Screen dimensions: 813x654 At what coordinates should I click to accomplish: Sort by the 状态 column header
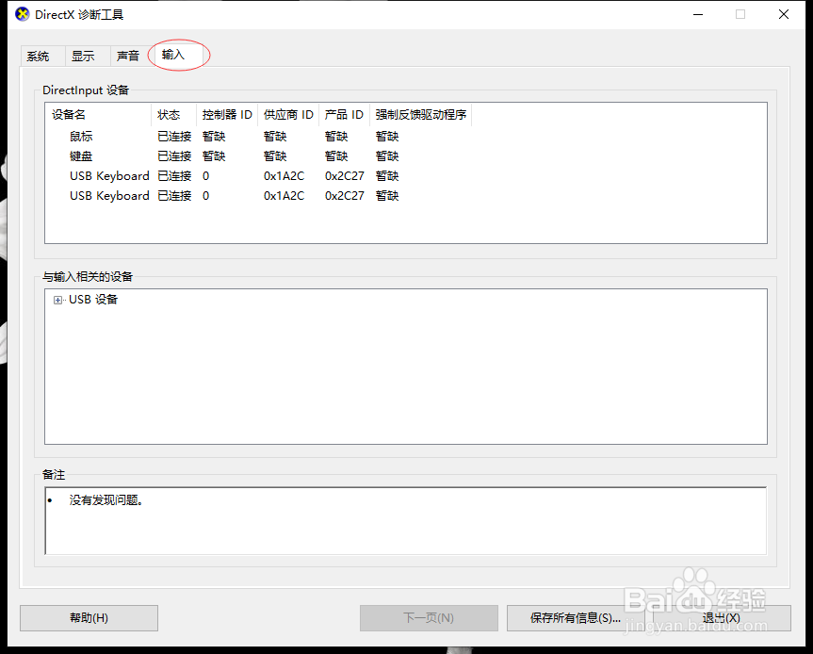(173, 115)
